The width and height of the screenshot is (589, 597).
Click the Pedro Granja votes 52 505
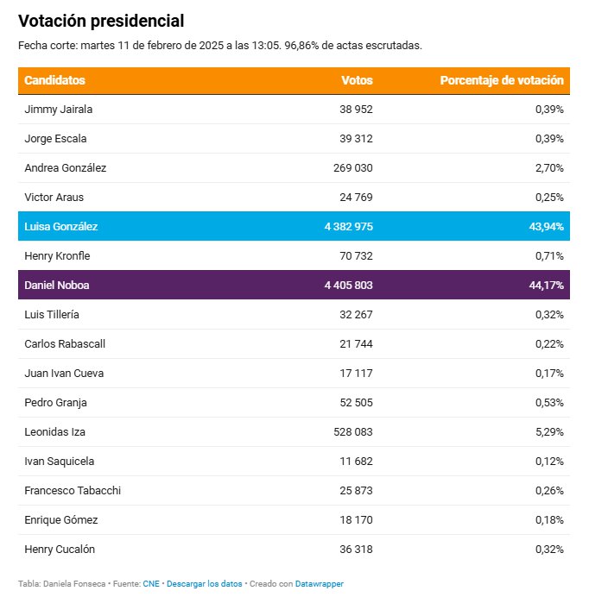click(356, 402)
